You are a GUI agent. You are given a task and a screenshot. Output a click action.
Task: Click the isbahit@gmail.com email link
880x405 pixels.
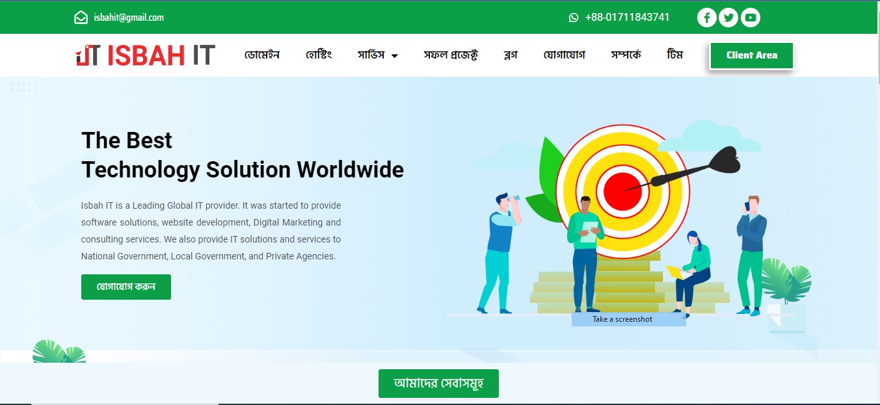(129, 18)
